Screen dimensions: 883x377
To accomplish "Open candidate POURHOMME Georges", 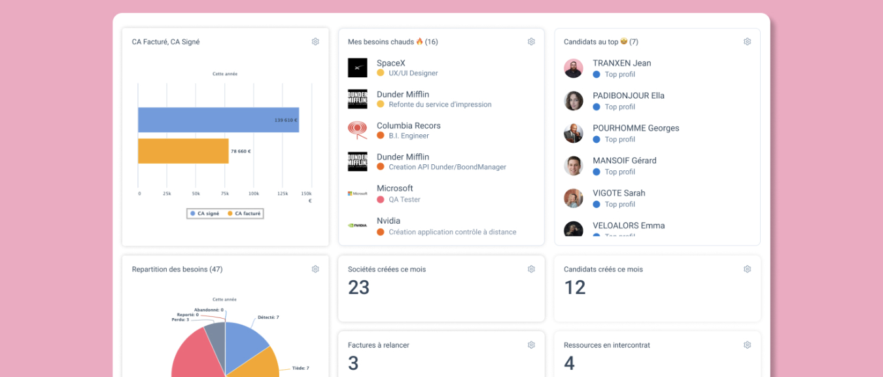I will point(636,128).
